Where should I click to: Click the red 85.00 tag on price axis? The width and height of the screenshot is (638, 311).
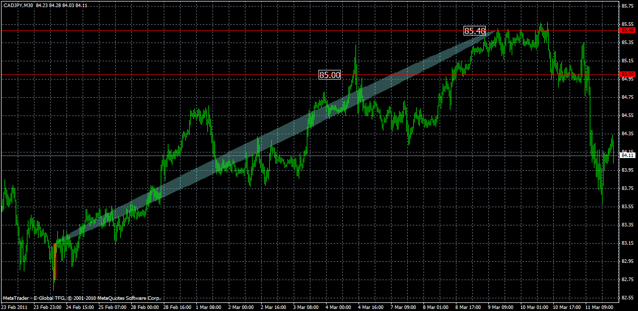628,74
